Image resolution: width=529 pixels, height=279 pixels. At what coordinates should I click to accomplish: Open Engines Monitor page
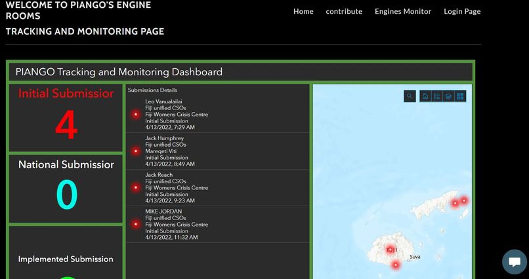403,11
